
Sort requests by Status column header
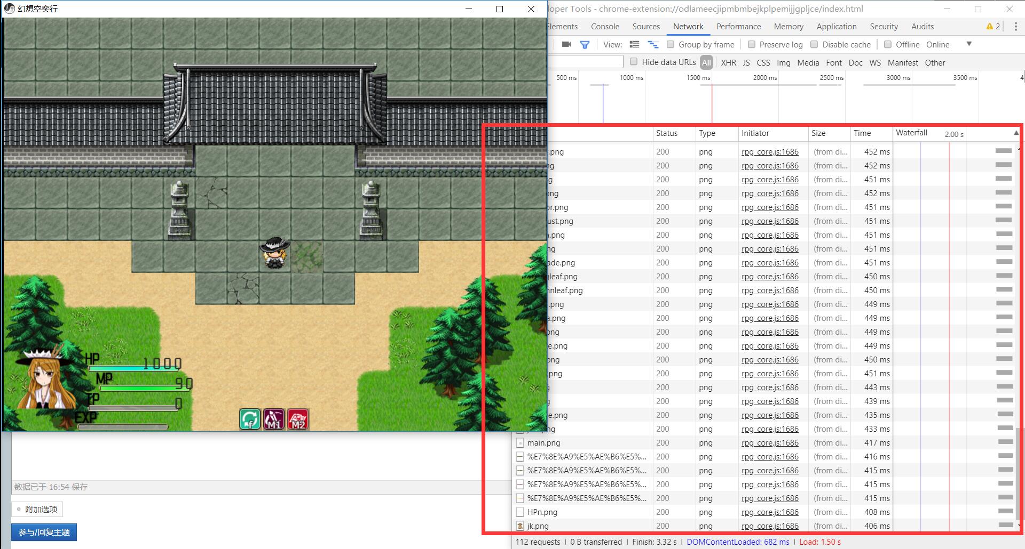click(x=675, y=133)
